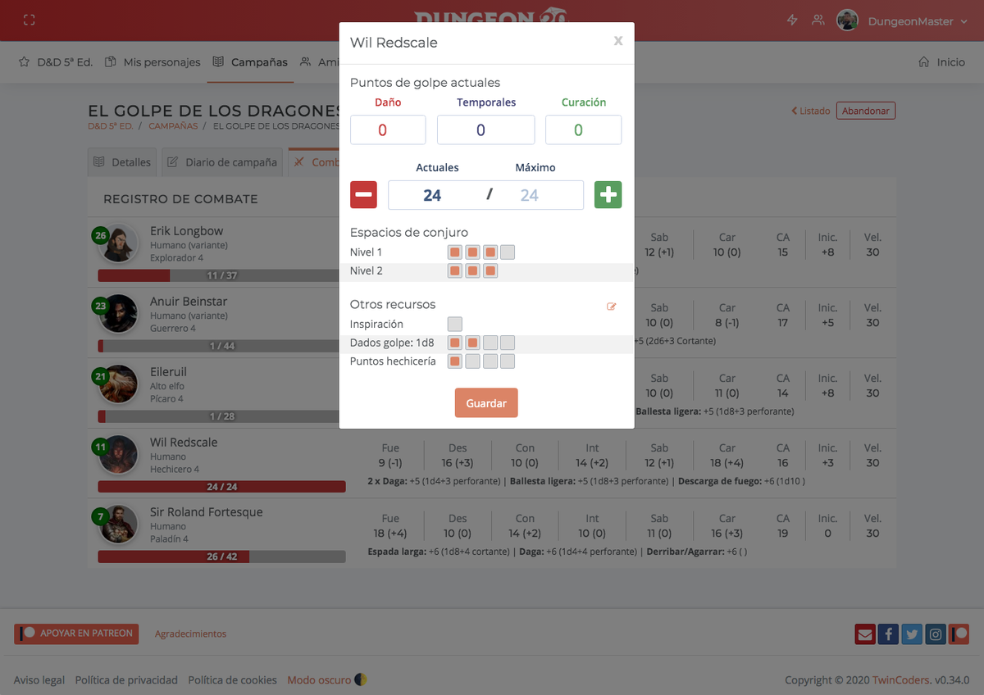Toggle the first Nivel 2 spell slot
This screenshot has height=695, width=984.
454,270
